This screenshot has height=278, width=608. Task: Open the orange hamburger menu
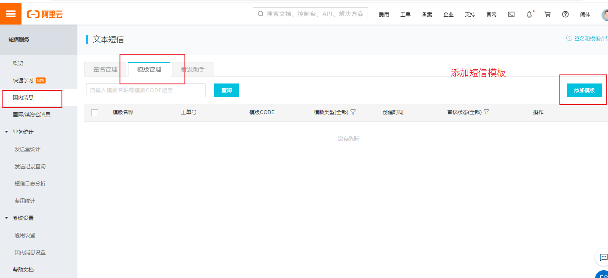11,14
